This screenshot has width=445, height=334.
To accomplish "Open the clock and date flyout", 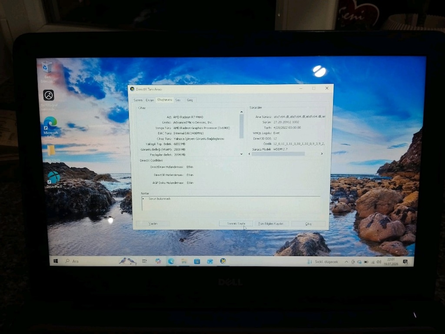I will [x=391, y=262].
